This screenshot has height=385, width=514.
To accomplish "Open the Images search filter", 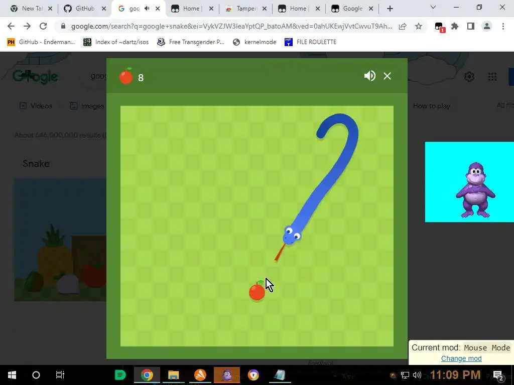I will click(87, 106).
